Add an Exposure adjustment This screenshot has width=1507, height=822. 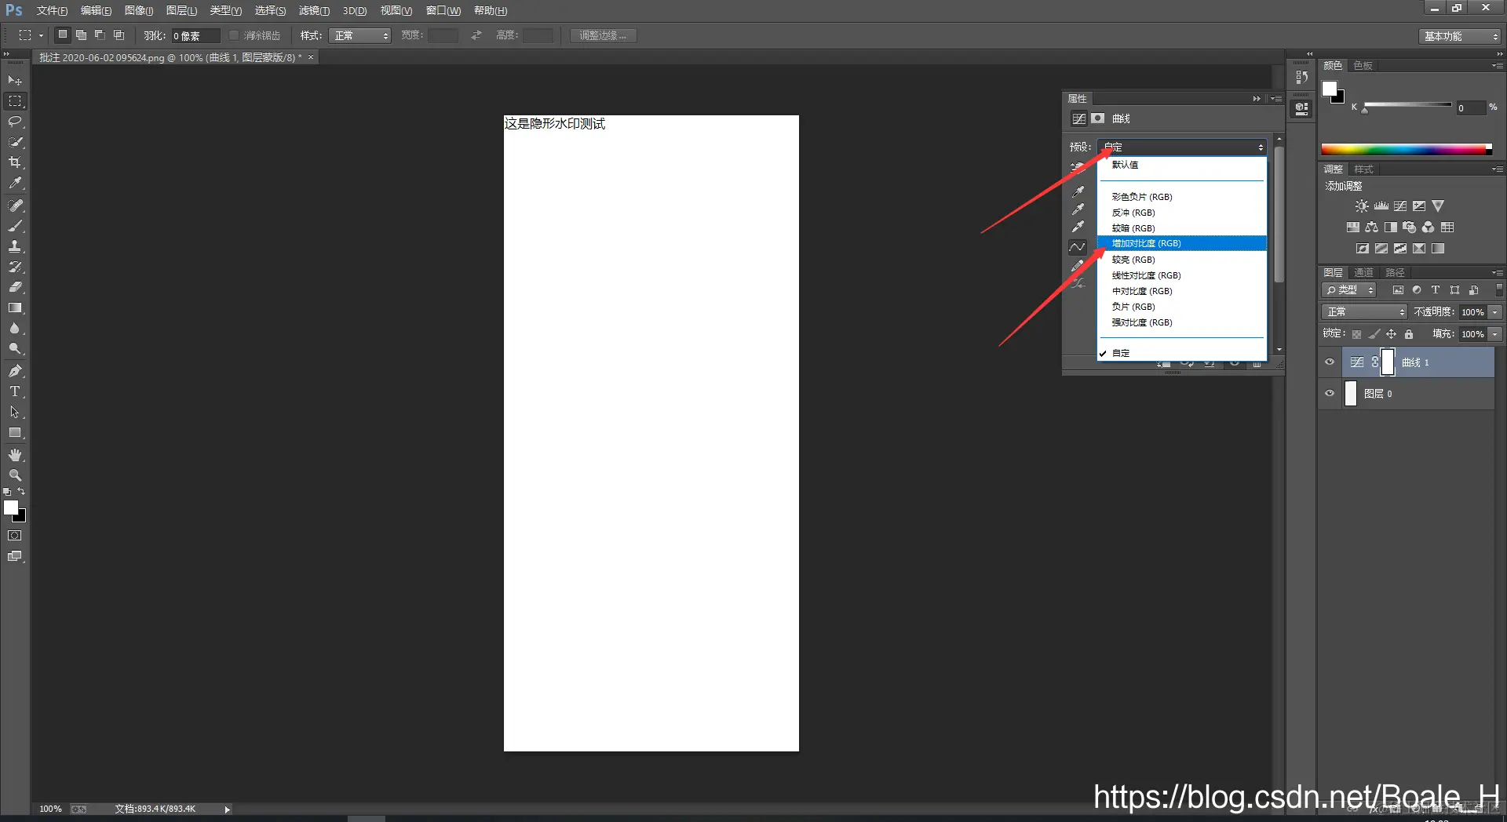1419,206
